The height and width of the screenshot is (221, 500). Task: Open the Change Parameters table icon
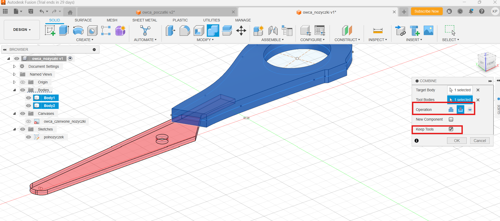320,31
